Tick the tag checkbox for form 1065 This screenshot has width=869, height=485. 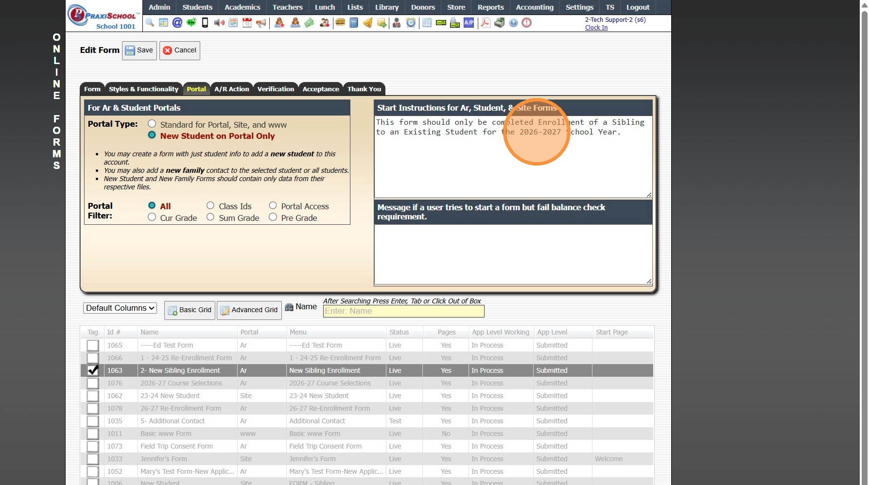click(x=93, y=345)
